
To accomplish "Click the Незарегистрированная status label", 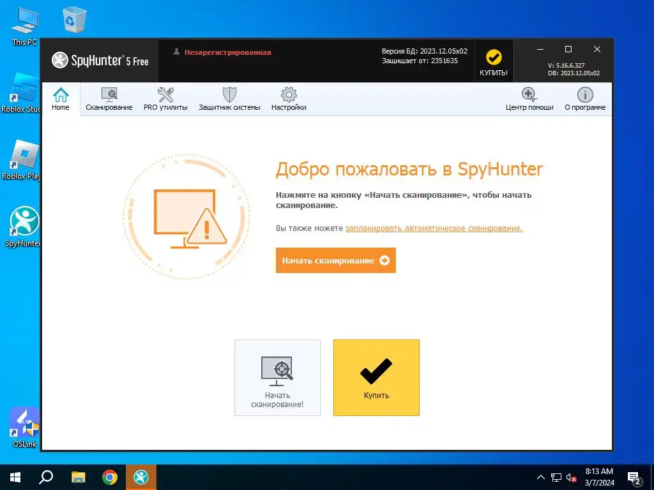I will [x=228, y=52].
